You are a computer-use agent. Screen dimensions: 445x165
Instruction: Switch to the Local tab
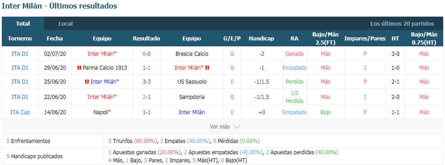coord(66,23)
